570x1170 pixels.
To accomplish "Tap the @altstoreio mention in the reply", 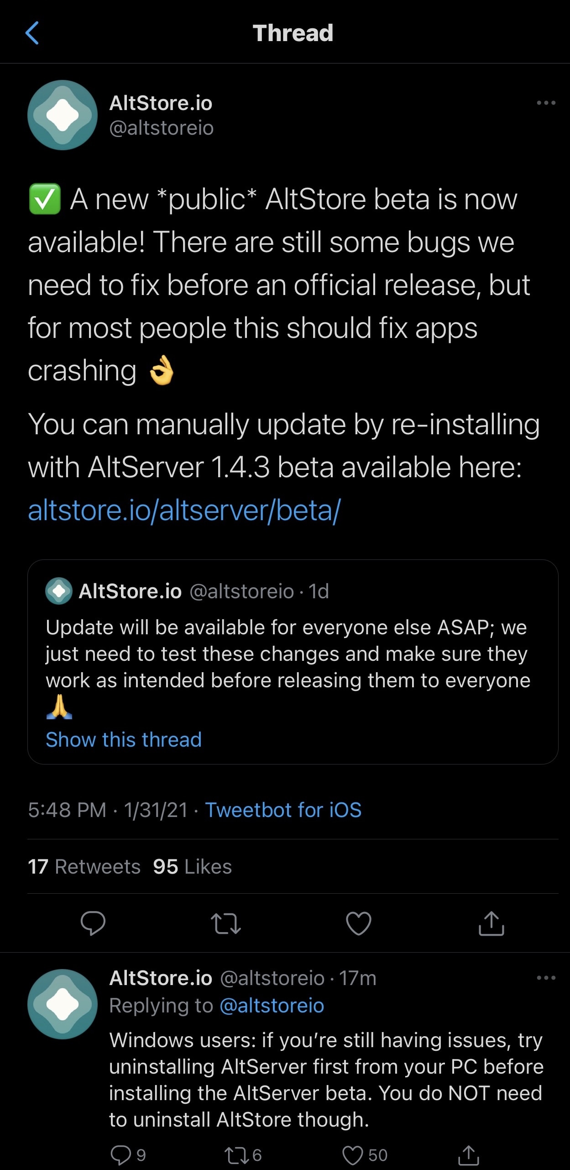I will pos(272,1006).
